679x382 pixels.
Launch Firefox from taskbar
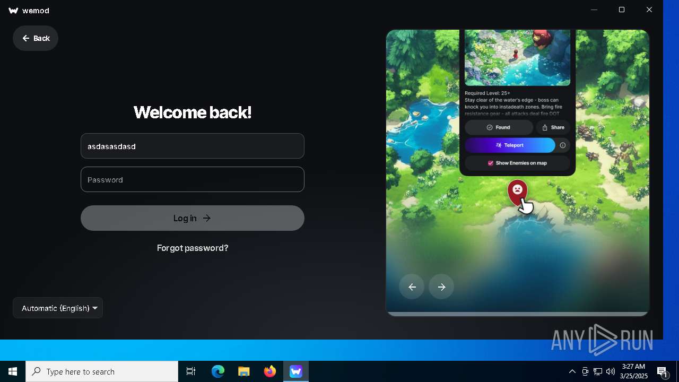(x=270, y=371)
